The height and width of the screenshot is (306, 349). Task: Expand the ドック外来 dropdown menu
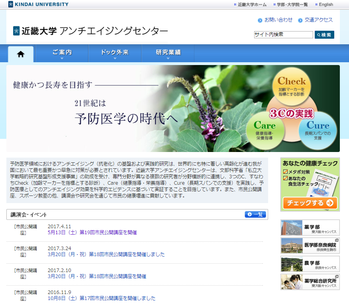115,53
